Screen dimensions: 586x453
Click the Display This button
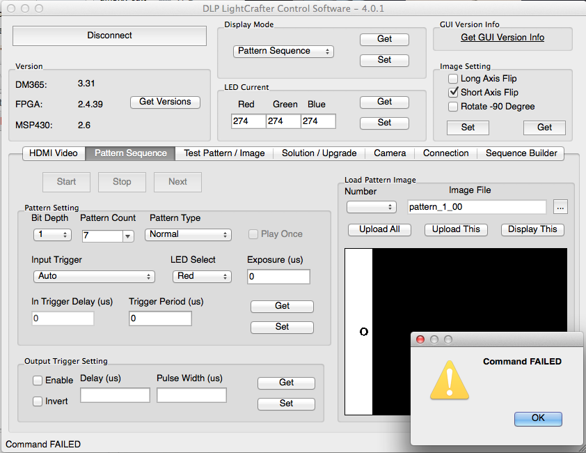click(x=532, y=229)
